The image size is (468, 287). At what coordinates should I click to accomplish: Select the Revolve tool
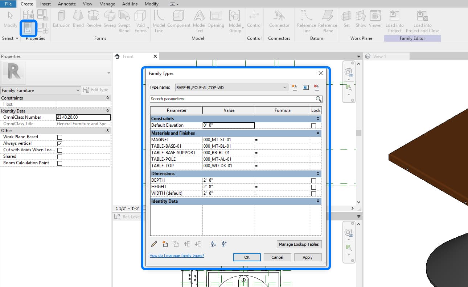pyautogui.click(x=94, y=20)
